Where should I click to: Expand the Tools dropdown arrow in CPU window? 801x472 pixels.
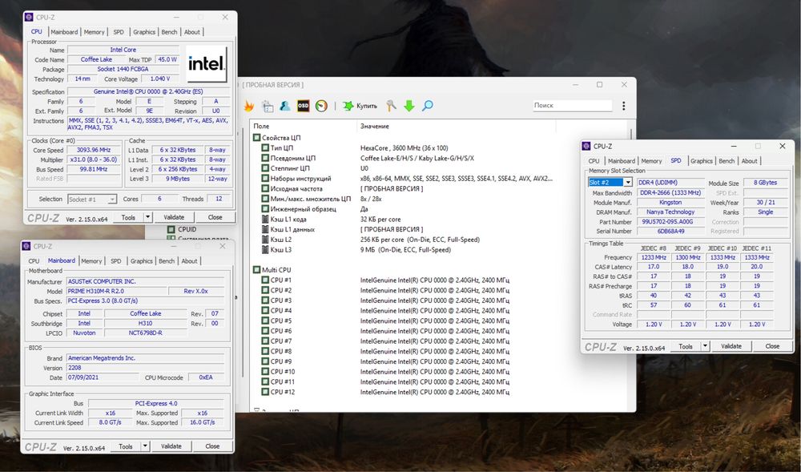click(147, 217)
